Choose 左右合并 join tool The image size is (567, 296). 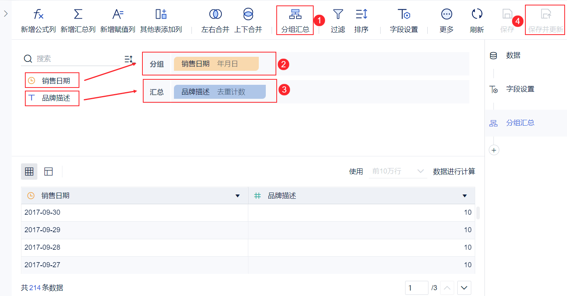click(215, 21)
